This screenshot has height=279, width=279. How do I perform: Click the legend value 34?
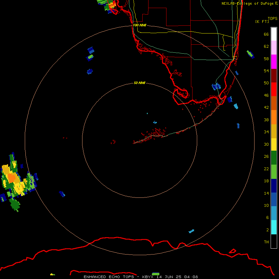(266, 132)
